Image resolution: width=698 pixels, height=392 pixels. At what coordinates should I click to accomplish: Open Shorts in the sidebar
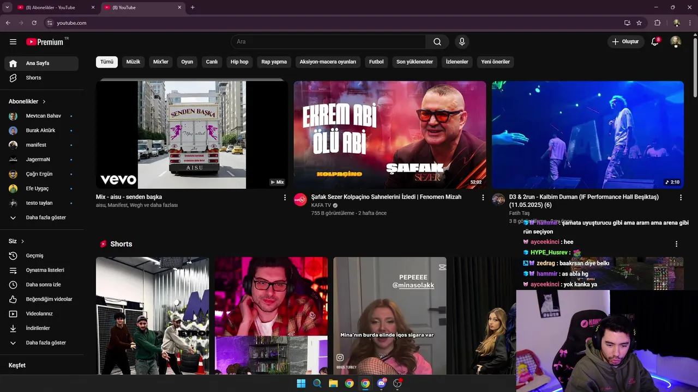[x=41, y=78]
